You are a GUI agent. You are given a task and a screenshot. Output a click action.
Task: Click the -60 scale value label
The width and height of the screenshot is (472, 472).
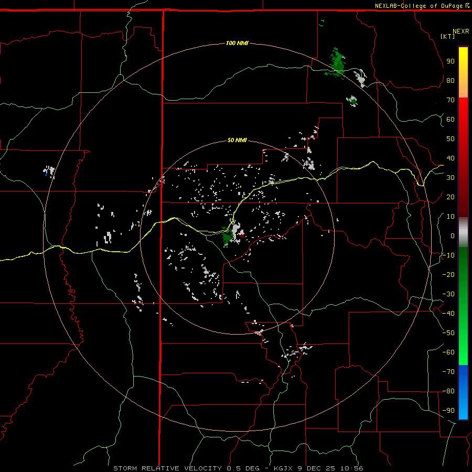point(448,352)
